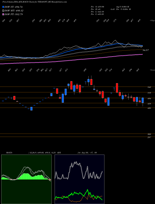Select the 'DOW MT: 480.12' legend text
This screenshot has height=204, width=155.
pos(14,11)
